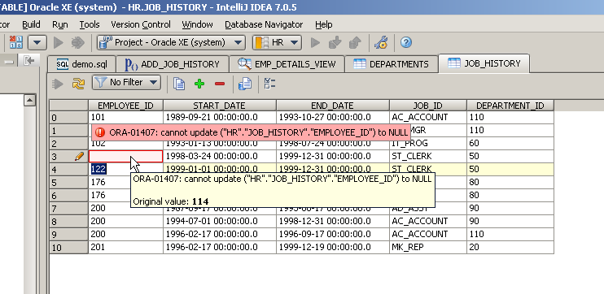Expand the Project - Oracle XE connection dropdown
The width and height of the screenshot is (604, 294).
click(x=171, y=42)
